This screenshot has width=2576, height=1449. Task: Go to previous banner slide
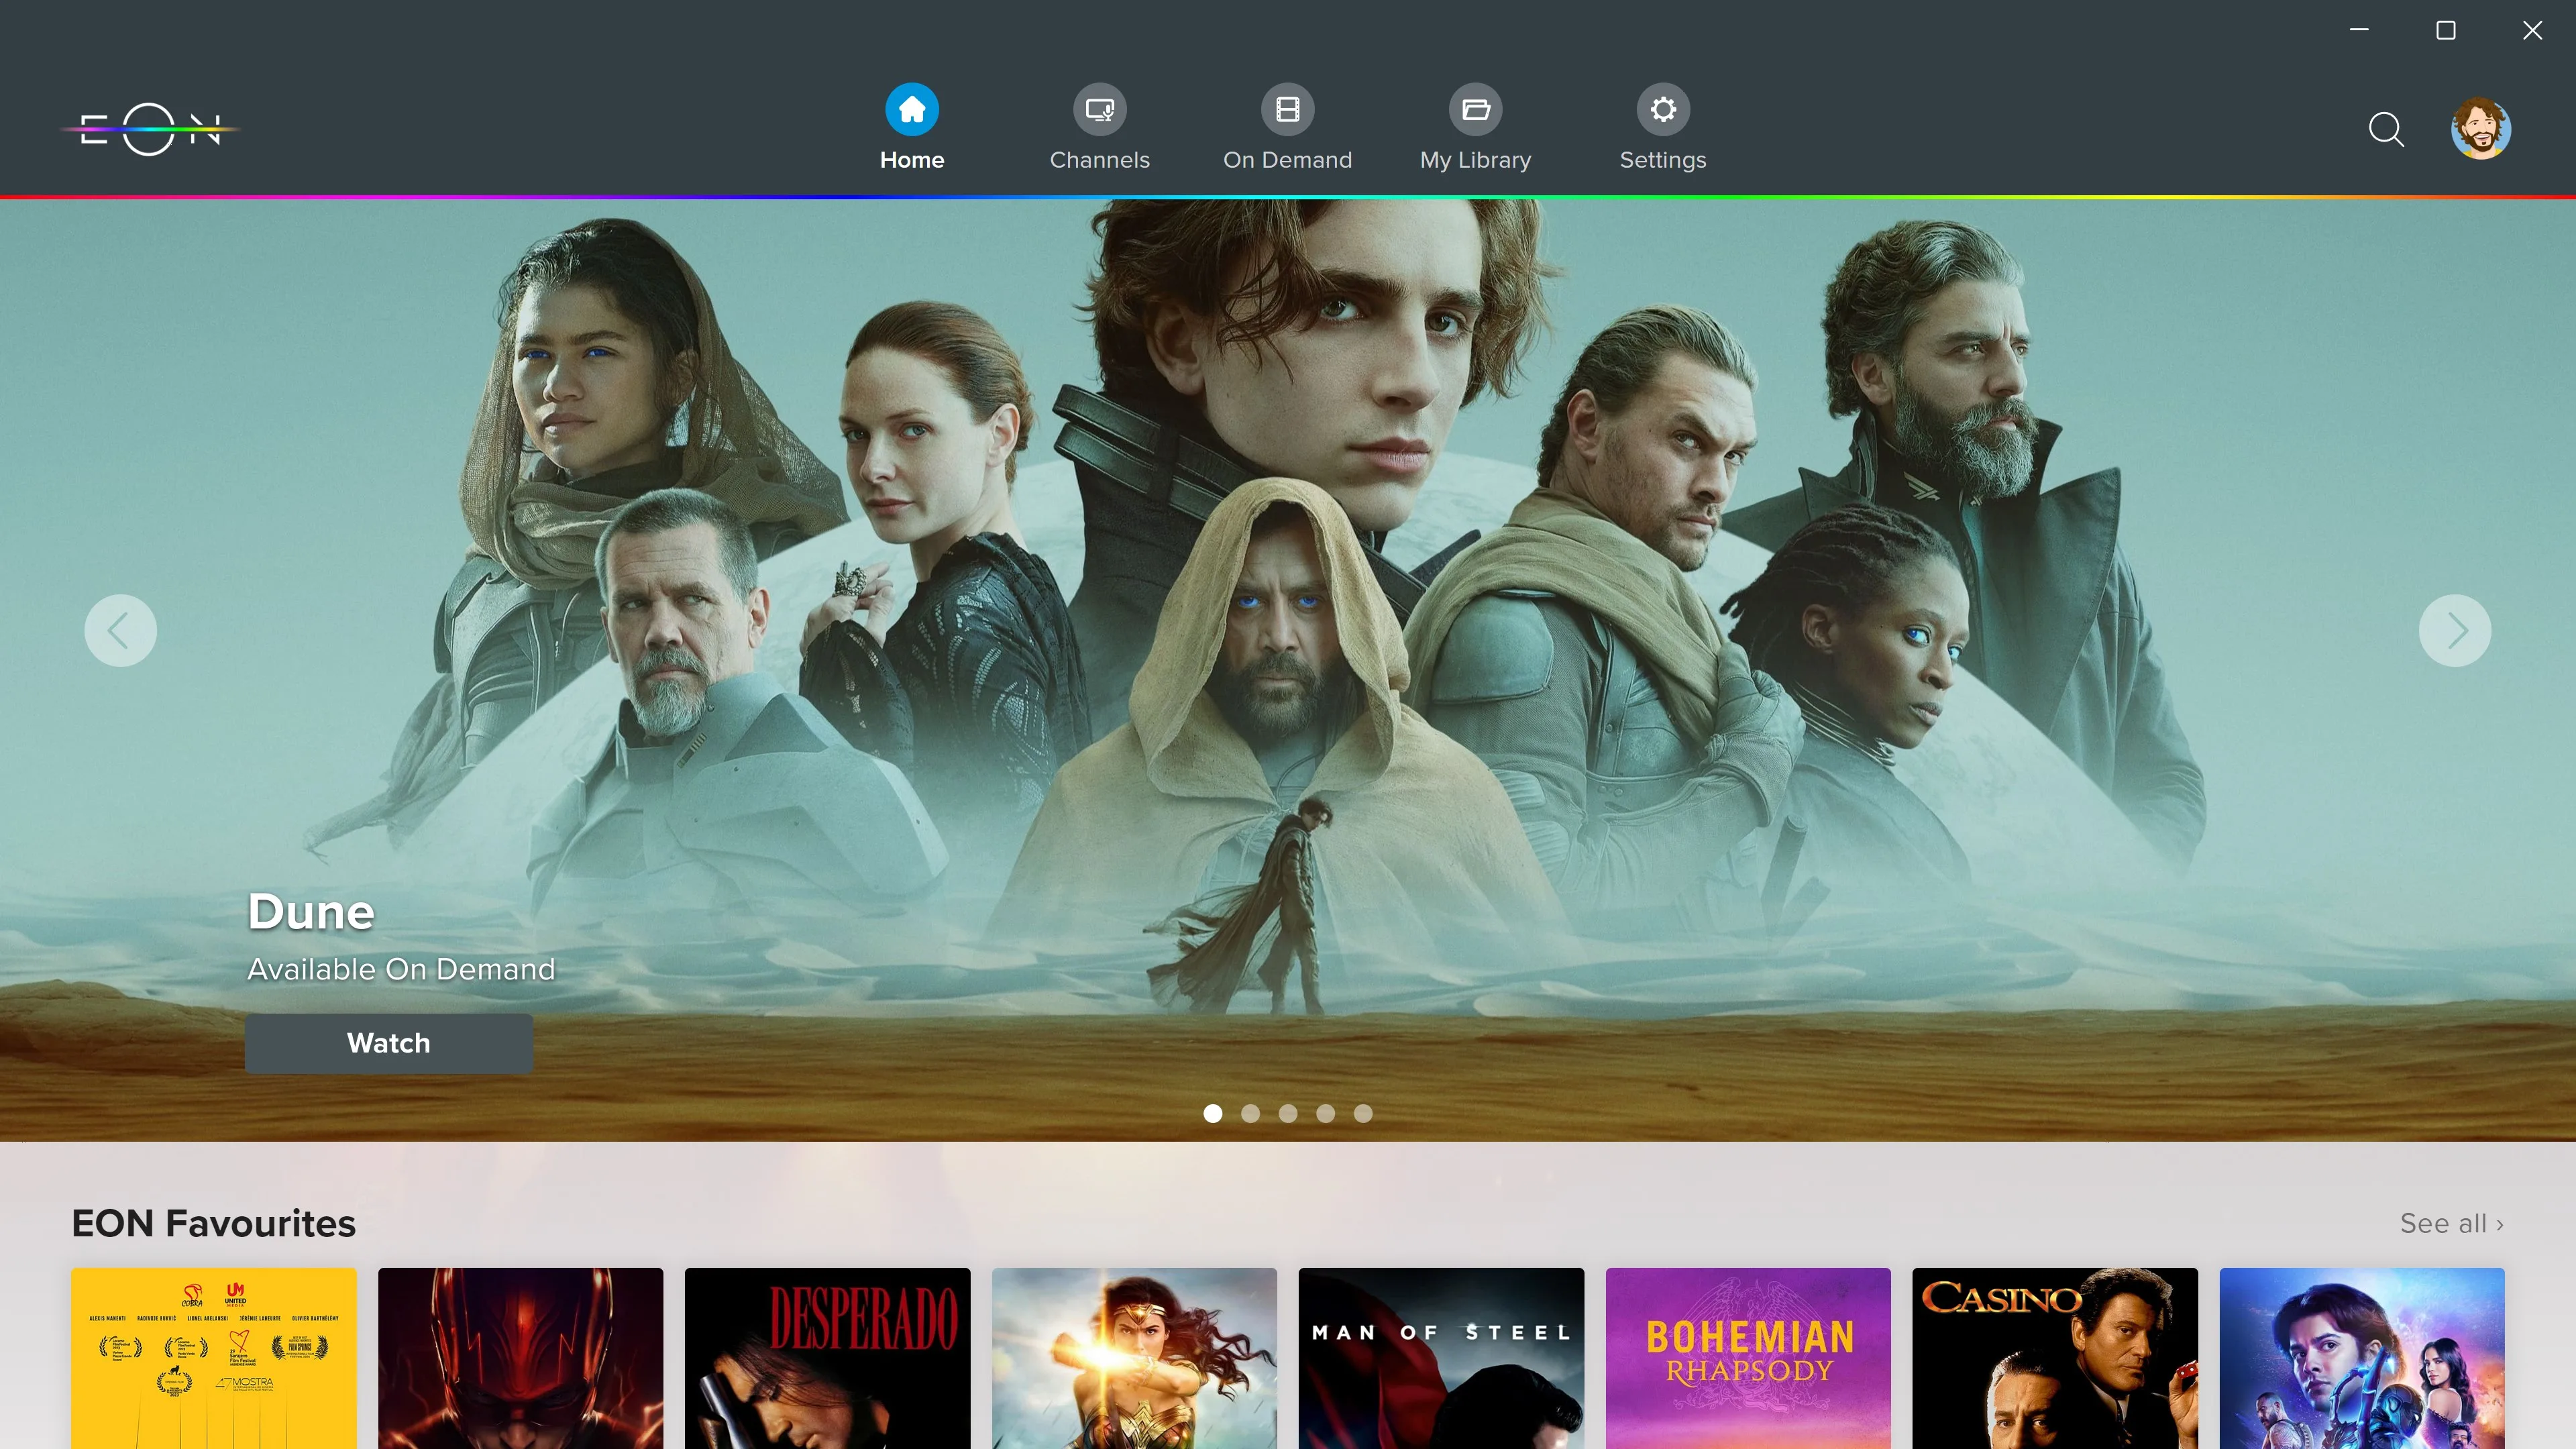coord(120,631)
